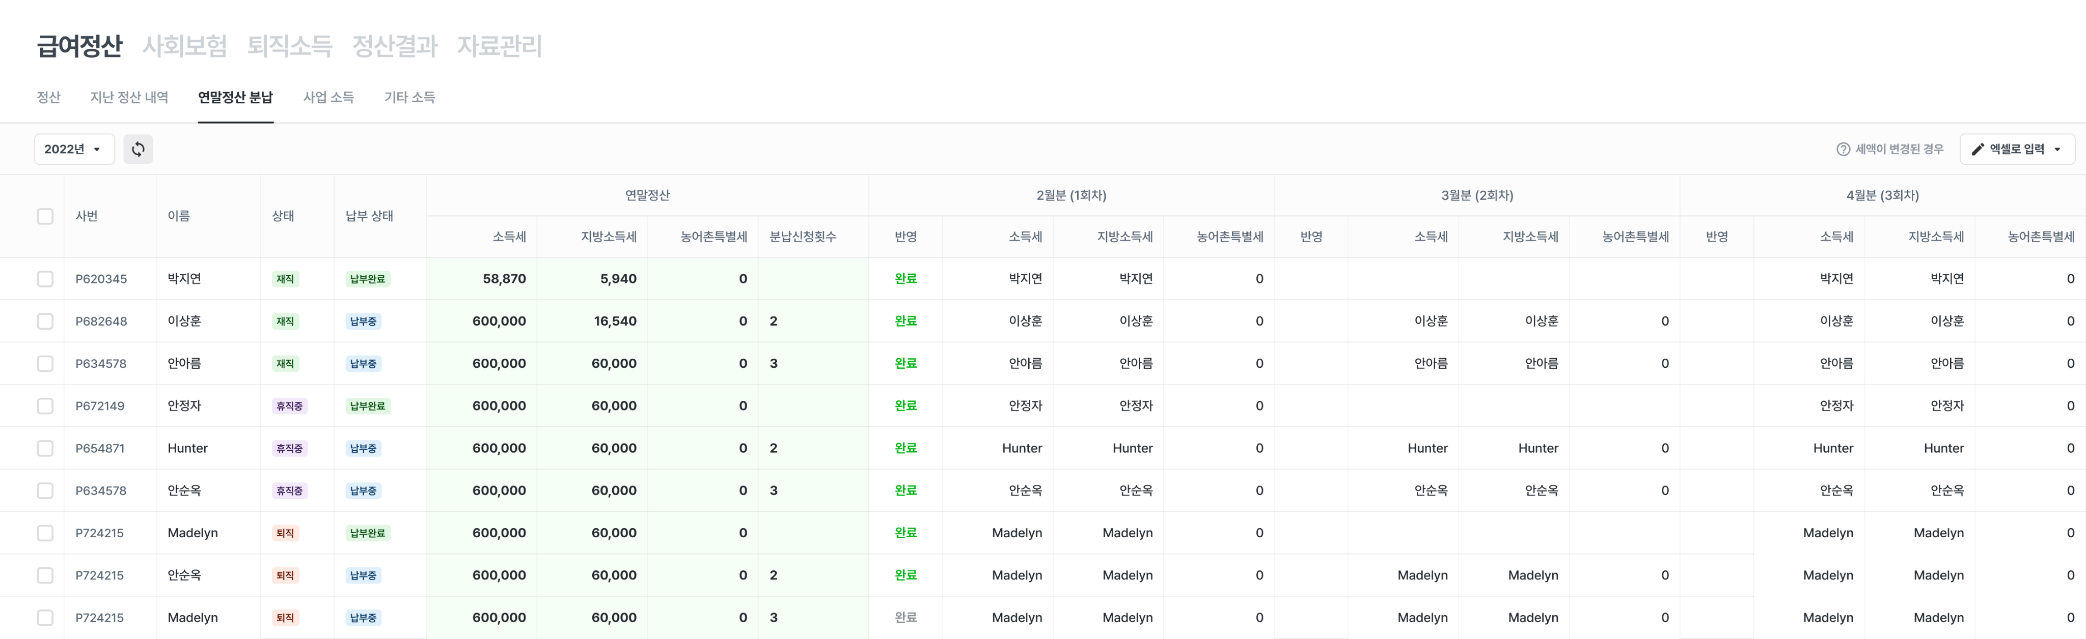
Task: Switch to 사회보험 main tab
Action: pos(185,46)
